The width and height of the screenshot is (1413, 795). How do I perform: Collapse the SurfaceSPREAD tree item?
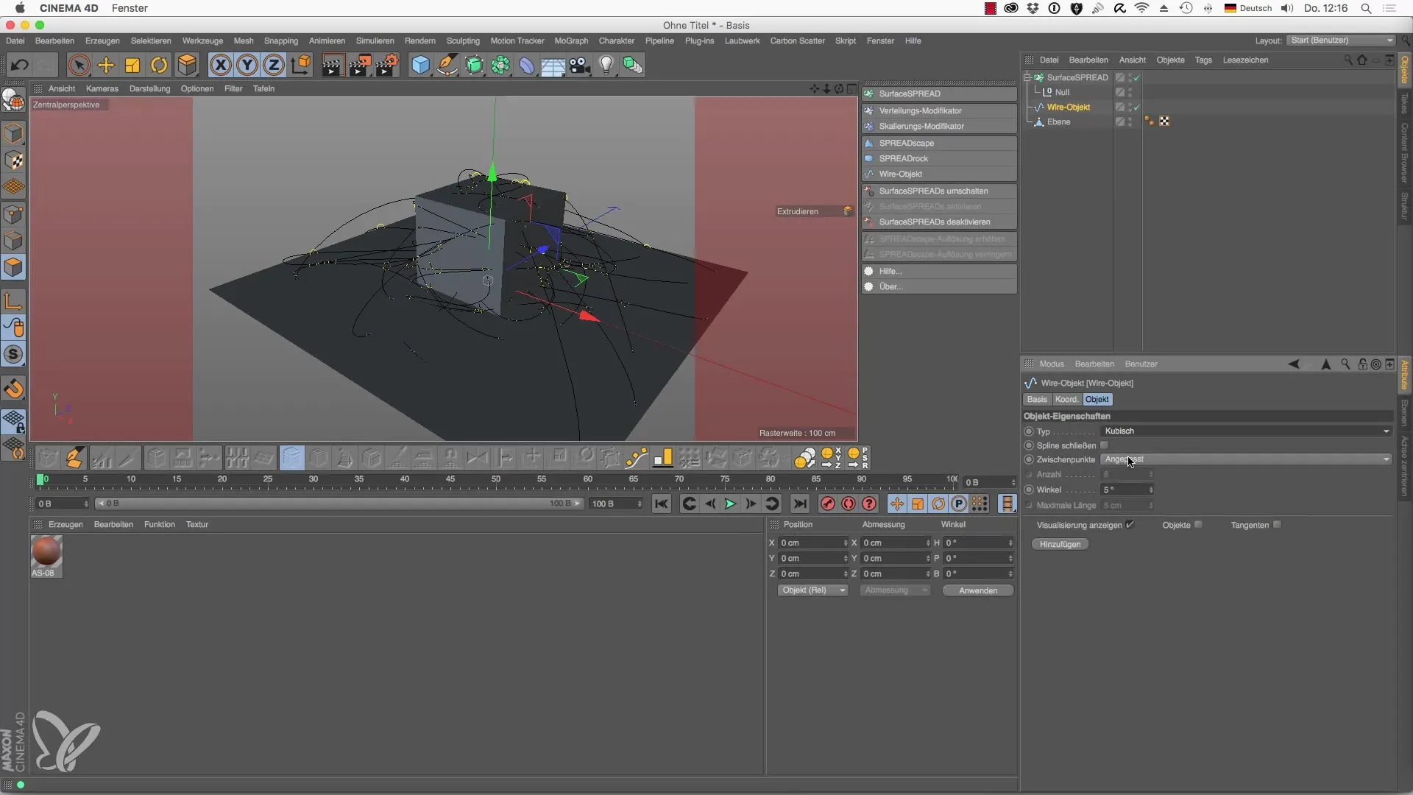(x=1027, y=77)
